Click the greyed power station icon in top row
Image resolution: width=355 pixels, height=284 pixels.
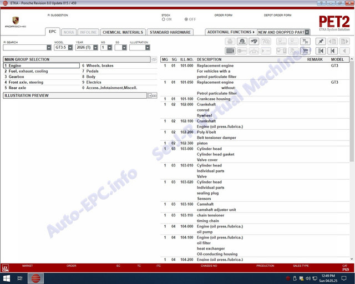click(281, 42)
